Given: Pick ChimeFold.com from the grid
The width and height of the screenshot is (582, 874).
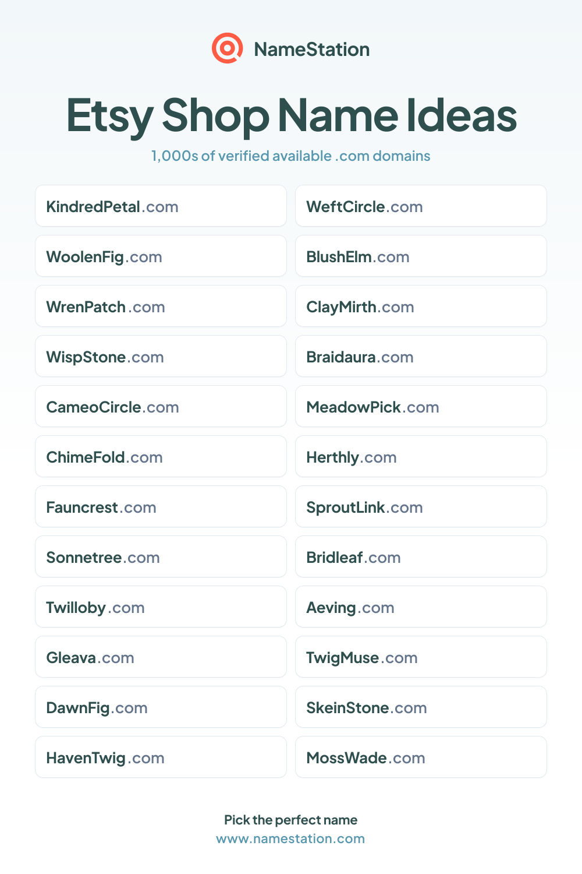Looking at the screenshot, I should (161, 456).
